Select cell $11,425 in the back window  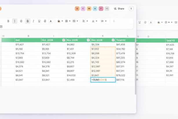(x=172, y=45)
